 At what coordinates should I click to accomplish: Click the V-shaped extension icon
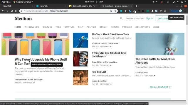(x=161, y=11)
